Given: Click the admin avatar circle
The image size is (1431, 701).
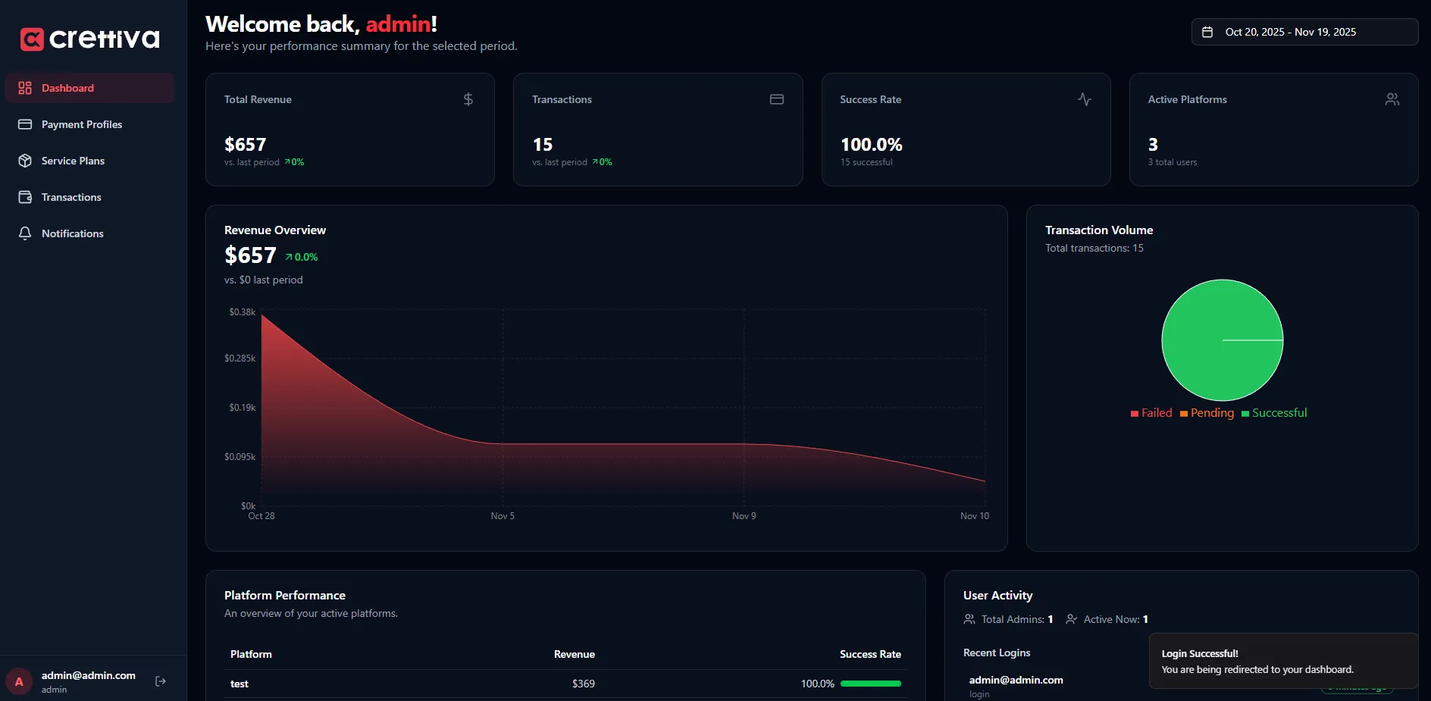Looking at the screenshot, I should pyautogui.click(x=19, y=681).
